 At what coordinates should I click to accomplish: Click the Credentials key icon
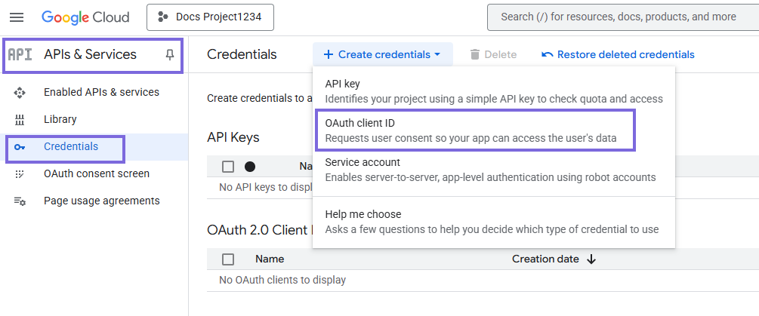20,146
